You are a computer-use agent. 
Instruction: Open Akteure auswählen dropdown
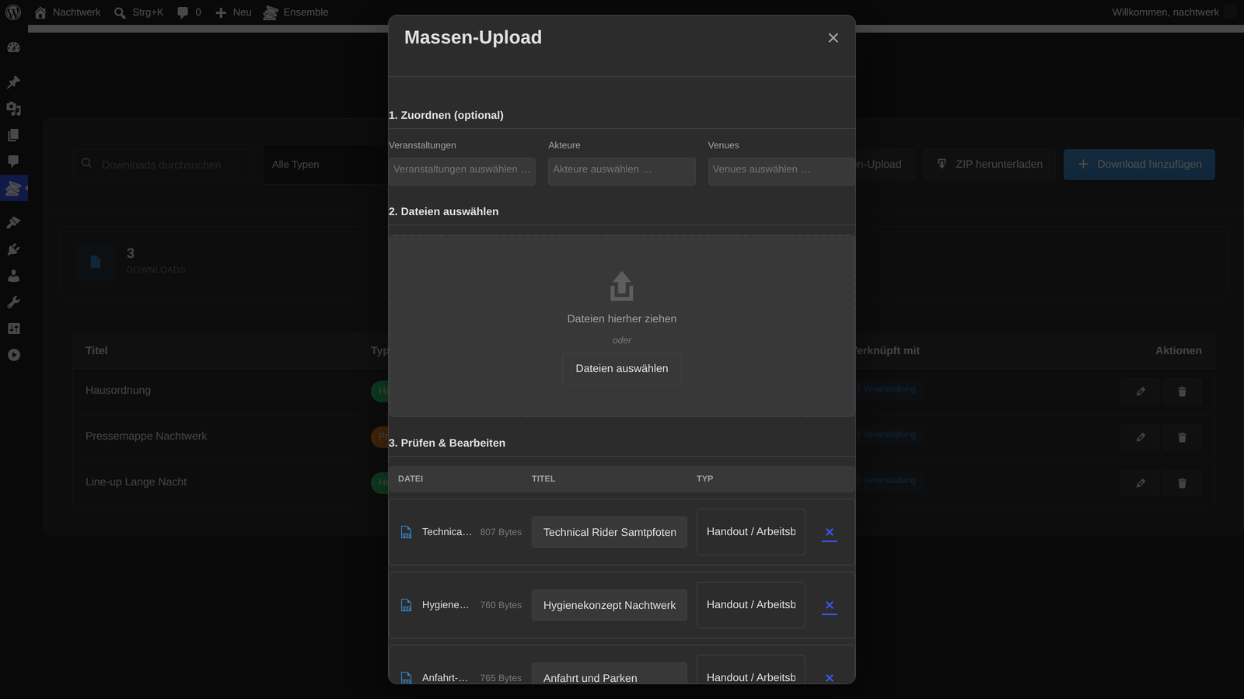pos(622,172)
